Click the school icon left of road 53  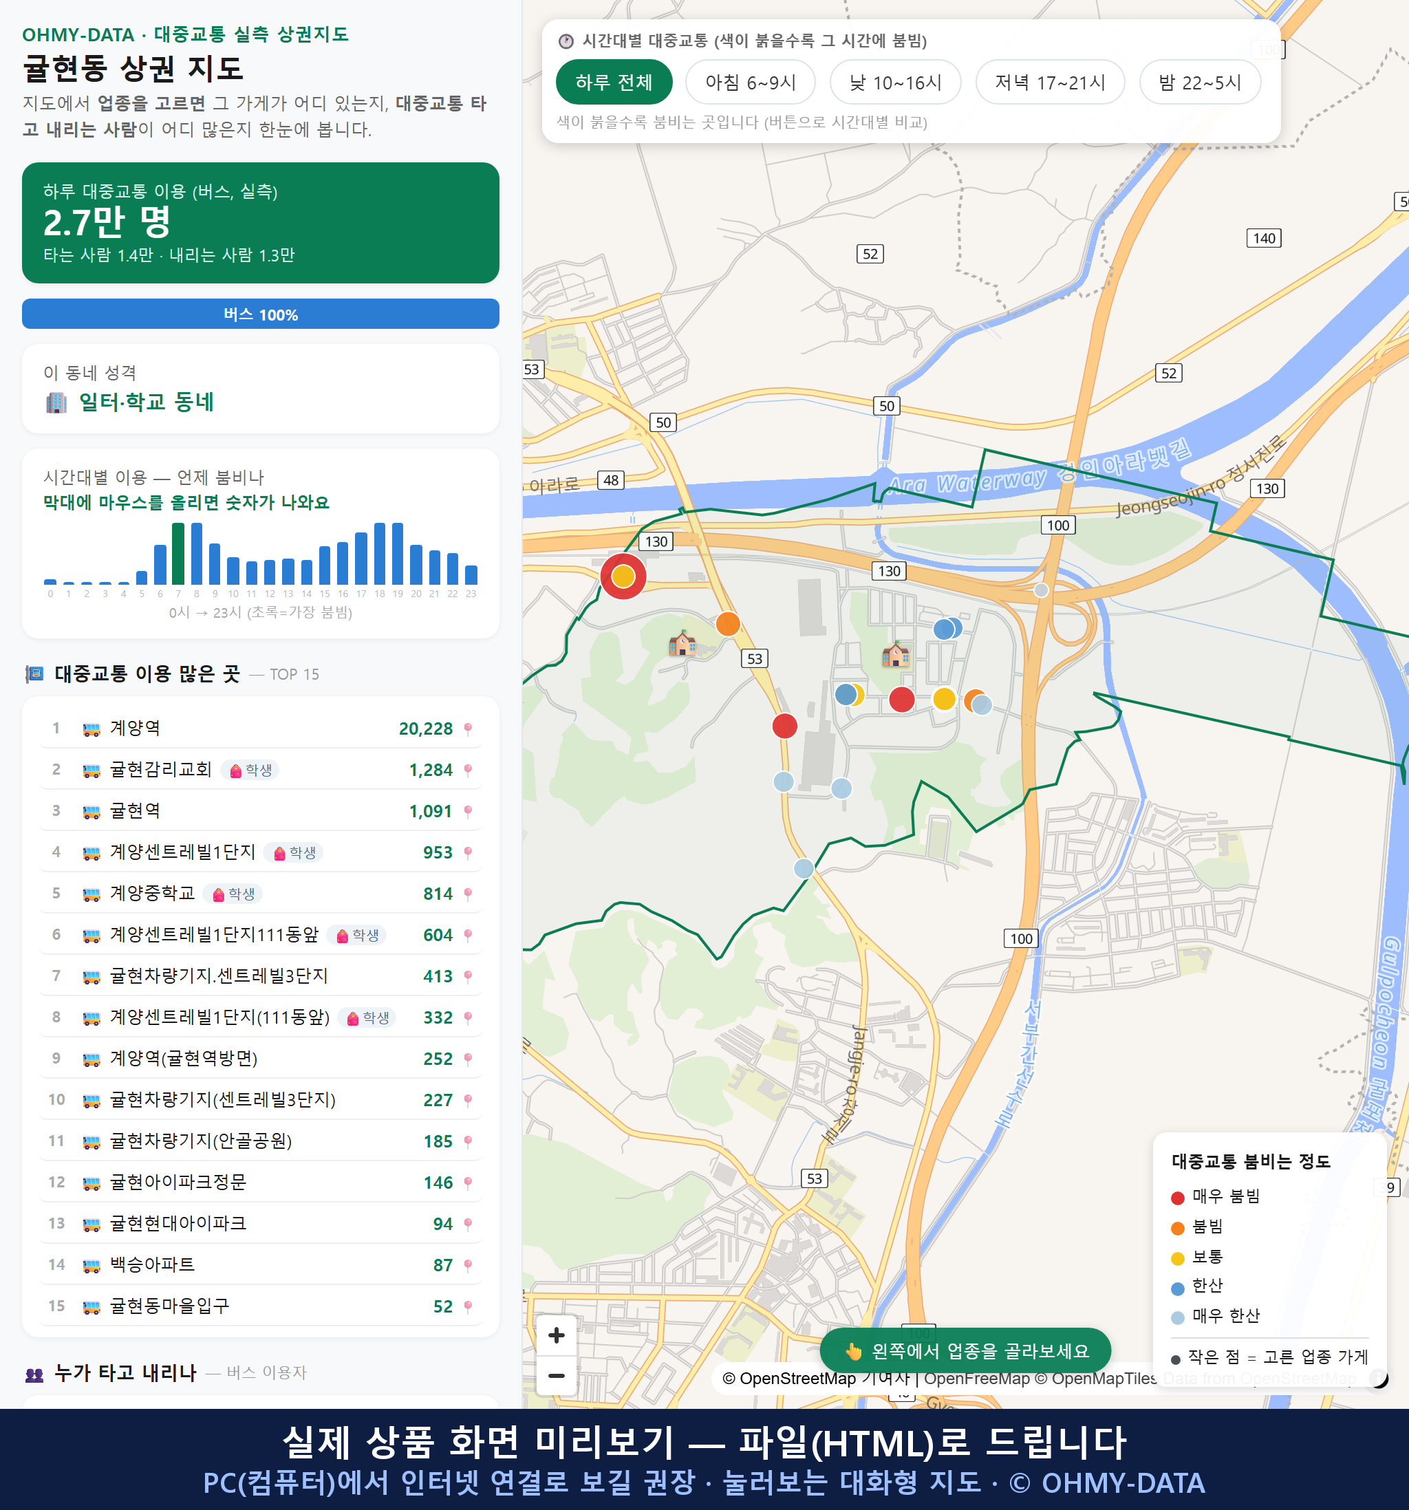point(682,643)
